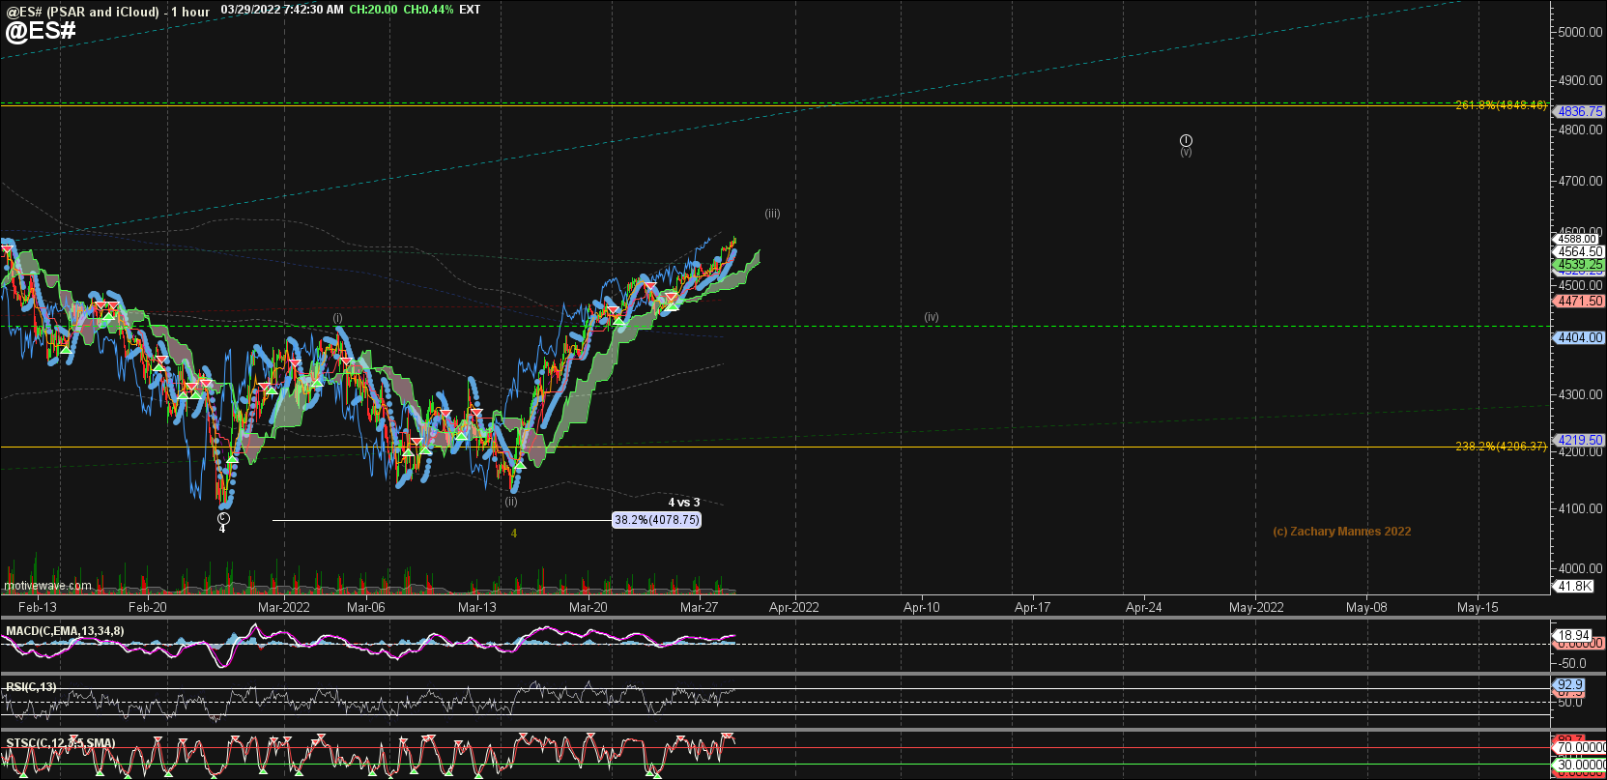Viewport: 1607px width, 780px height.
Task: Click the Feb-20 date on time axis
Action: pyautogui.click(x=148, y=607)
